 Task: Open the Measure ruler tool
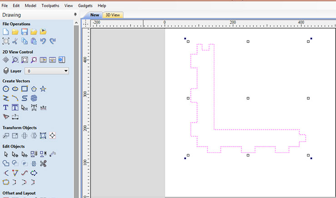[53, 154]
